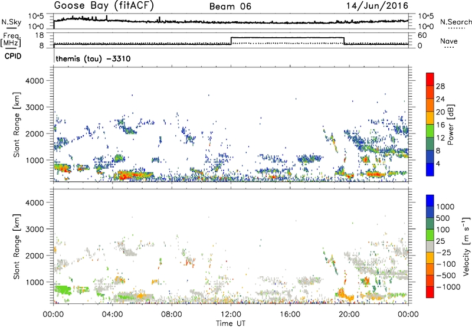
Task: Click the "-500" label on Velocity color bar
Action: click(x=446, y=276)
